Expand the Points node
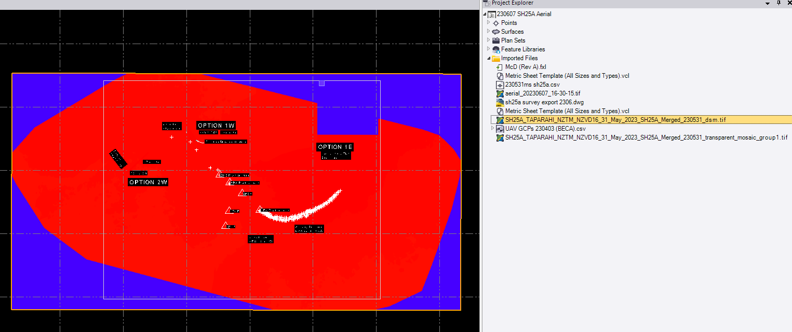 pos(489,23)
